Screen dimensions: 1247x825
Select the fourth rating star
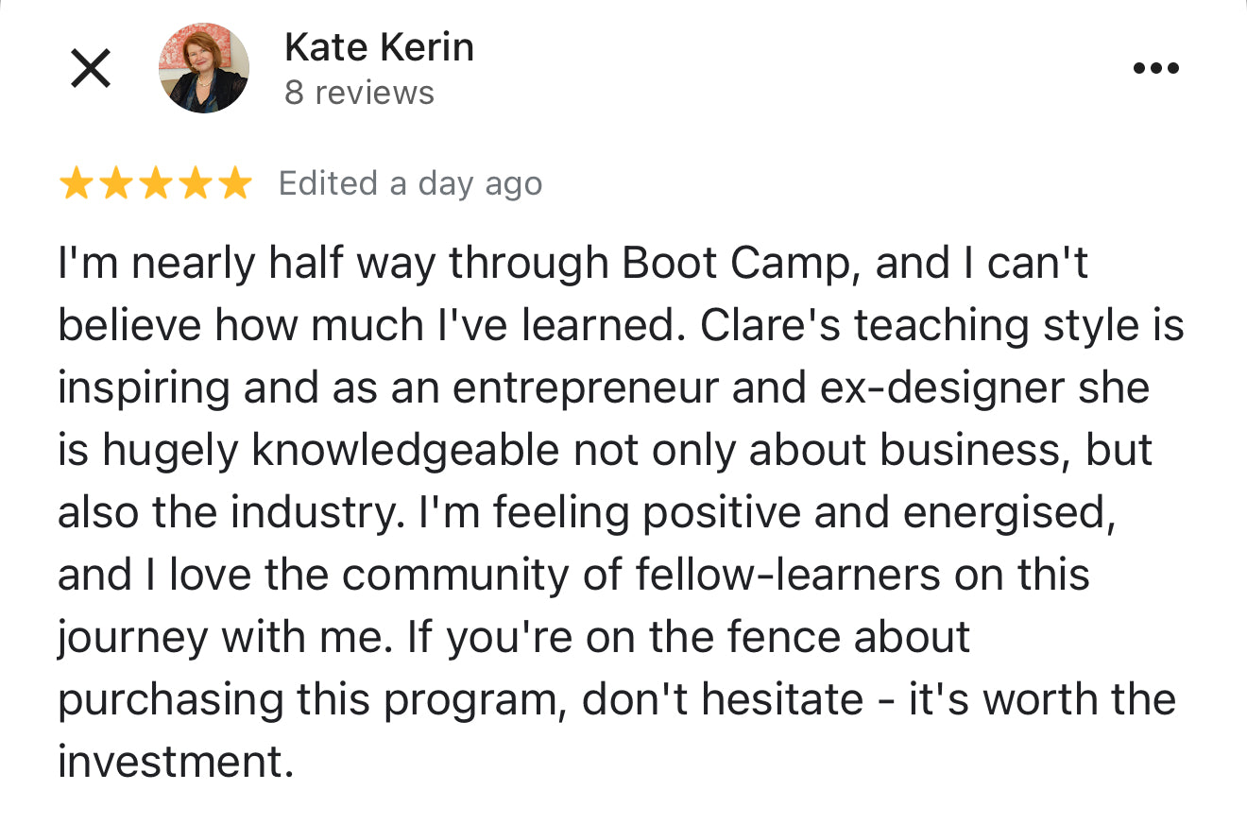pyautogui.click(x=195, y=183)
